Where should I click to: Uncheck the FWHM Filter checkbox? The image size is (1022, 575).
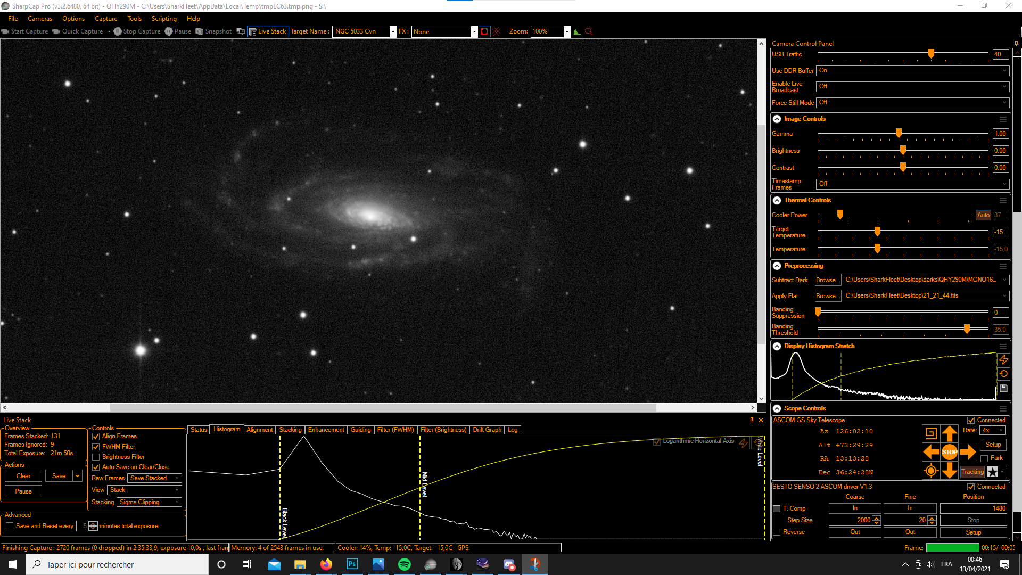click(96, 447)
